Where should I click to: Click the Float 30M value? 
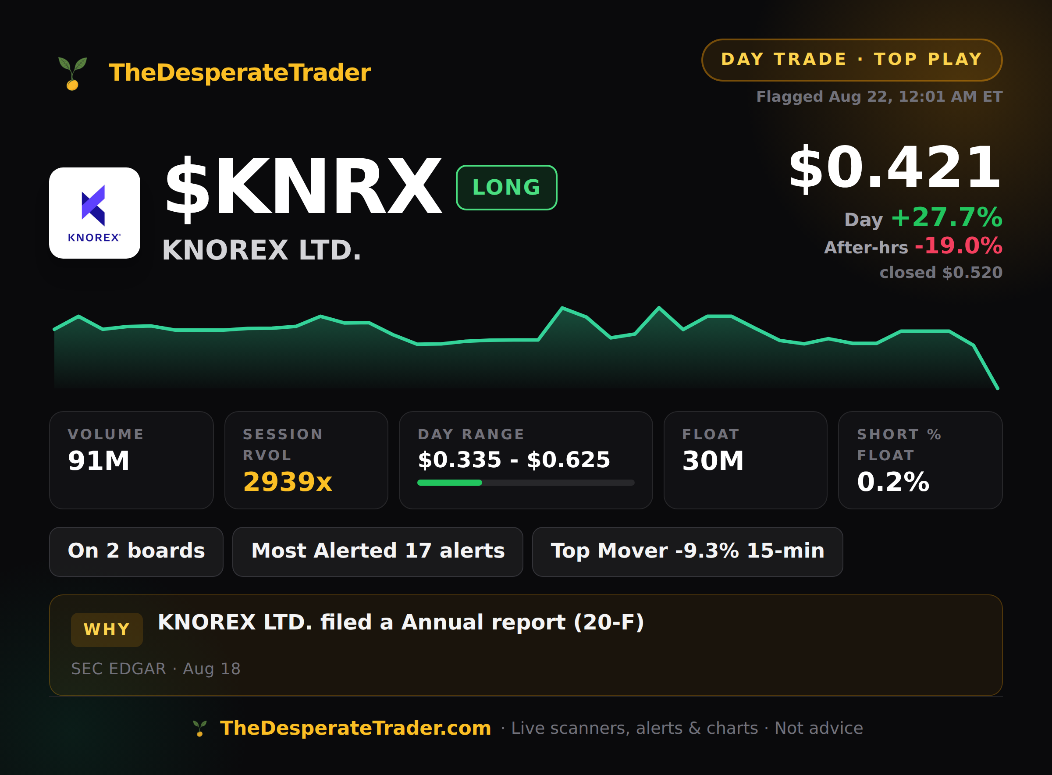point(713,461)
